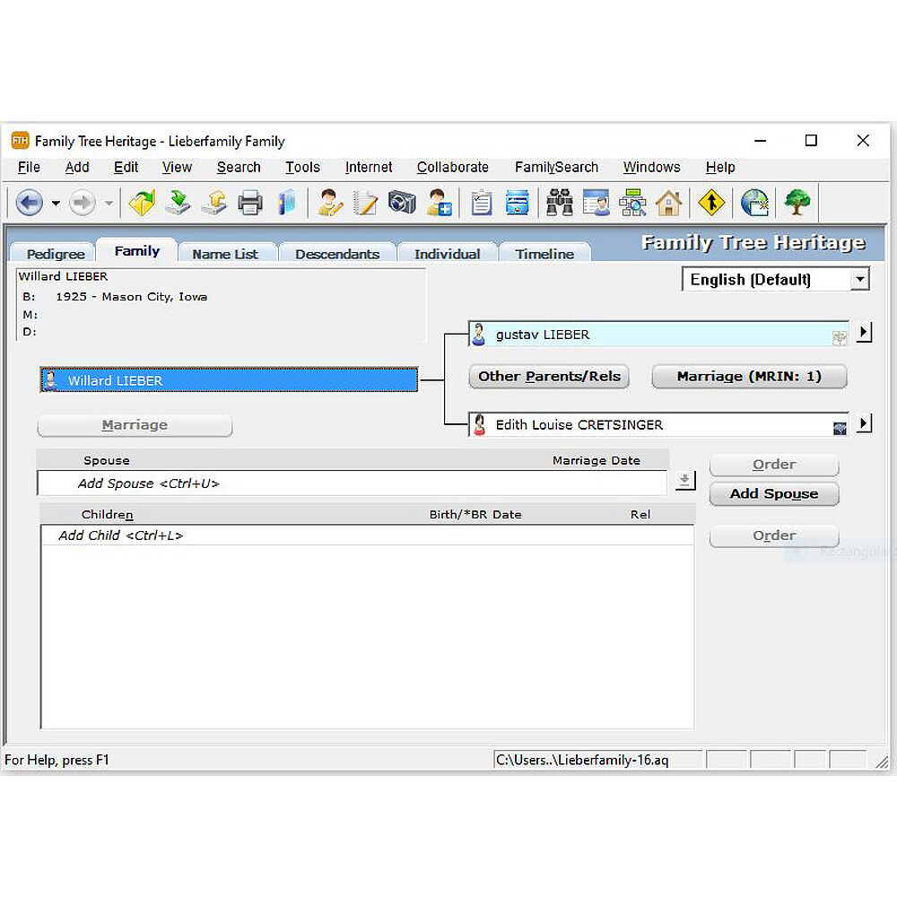This screenshot has height=897, width=897.
Task: Click the globe Internet icon
Action: coord(754,203)
